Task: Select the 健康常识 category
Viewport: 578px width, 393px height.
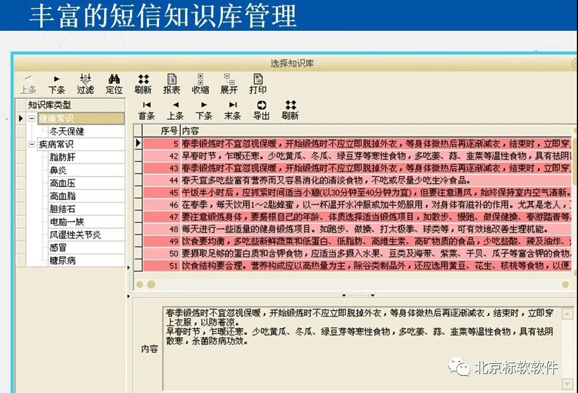Action: point(81,118)
